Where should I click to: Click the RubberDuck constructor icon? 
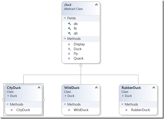tap(126, 110)
